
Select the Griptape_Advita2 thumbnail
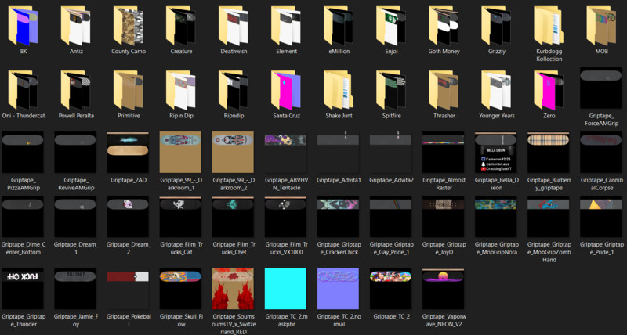pos(390,153)
